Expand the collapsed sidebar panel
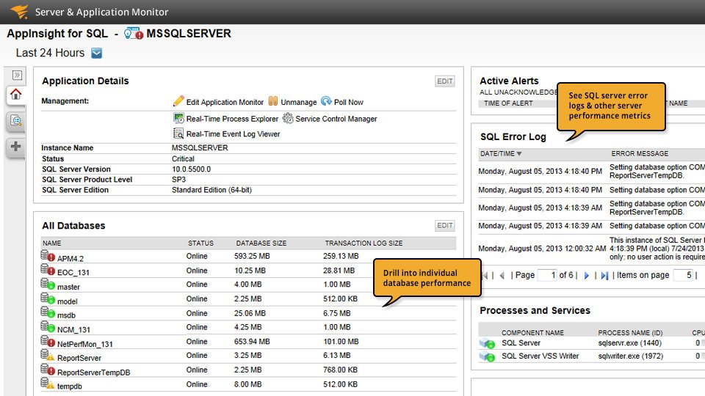The image size is (705, 396). pos(17,75)
